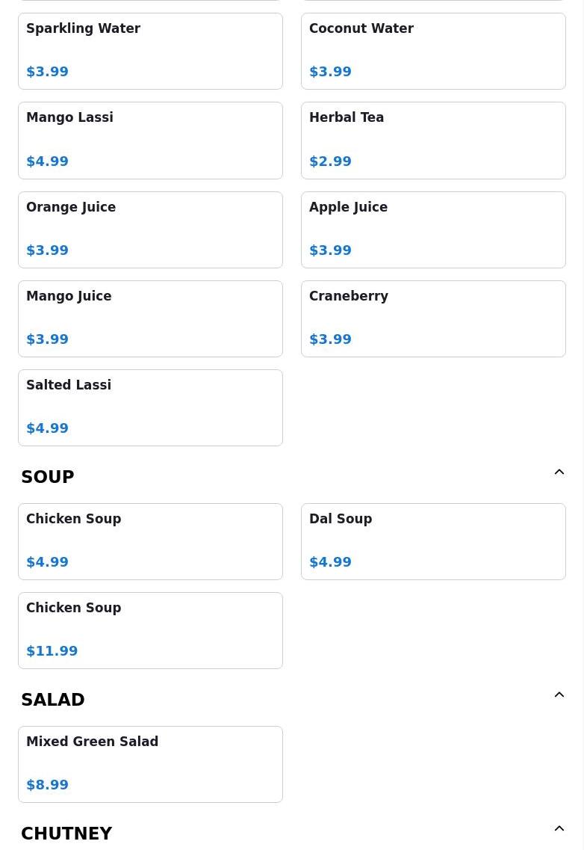584x850 pixels.
Task: Choose the Salted Lassi item
Action: [151, 407]
